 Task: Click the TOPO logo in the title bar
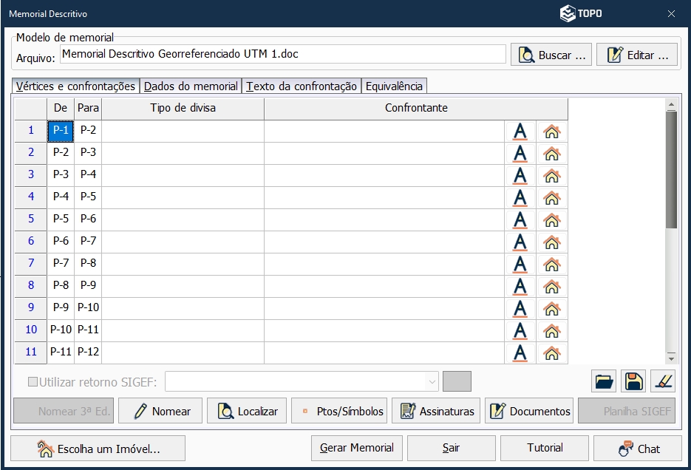[582, 13]
